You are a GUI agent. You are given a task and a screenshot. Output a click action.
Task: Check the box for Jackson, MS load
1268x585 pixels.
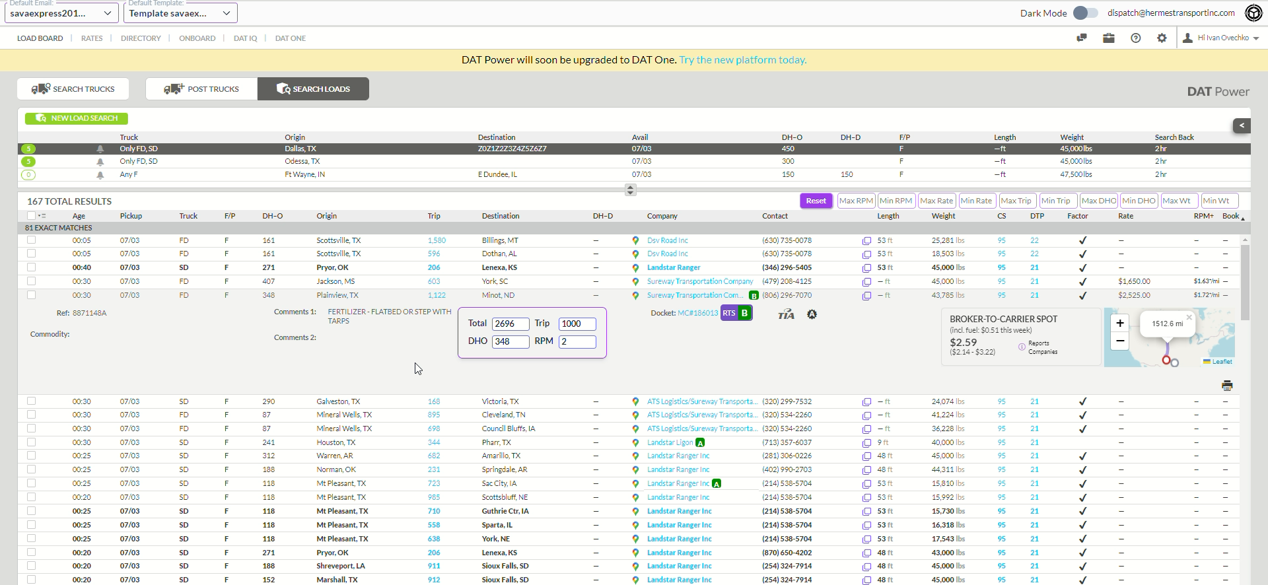pos(31,281)
